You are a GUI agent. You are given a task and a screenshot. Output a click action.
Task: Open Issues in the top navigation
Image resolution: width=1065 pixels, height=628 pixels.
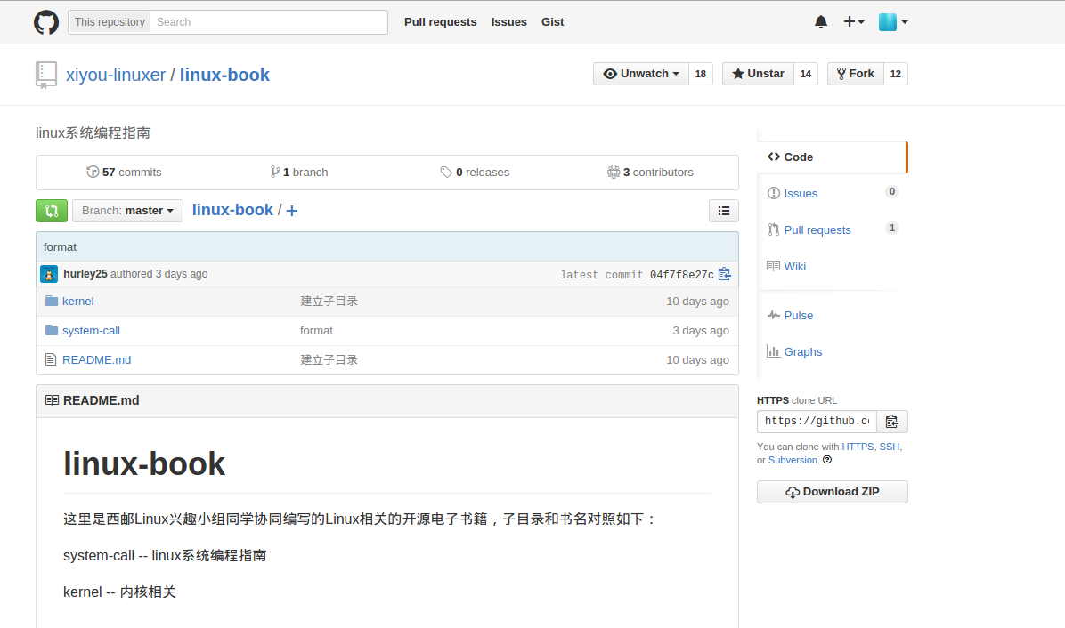pyautogui.click(x=508, y=21)
